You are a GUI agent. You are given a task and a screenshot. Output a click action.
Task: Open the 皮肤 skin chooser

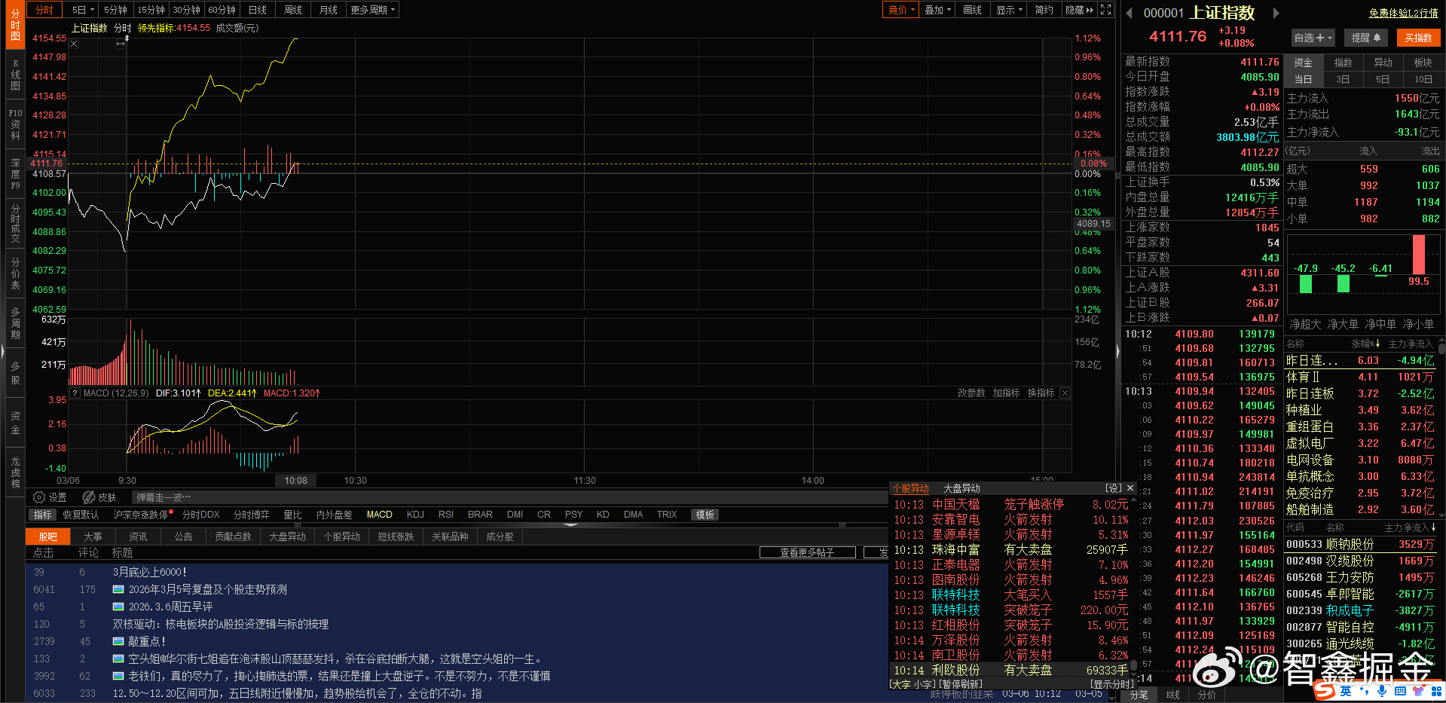click(99, 497)
